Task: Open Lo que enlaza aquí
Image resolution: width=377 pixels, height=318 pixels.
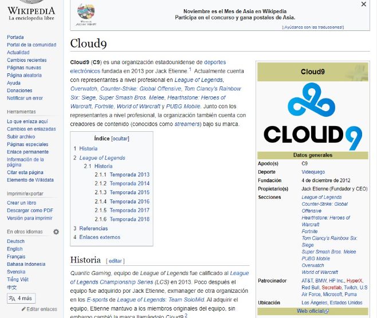Action: click(28, 121)
